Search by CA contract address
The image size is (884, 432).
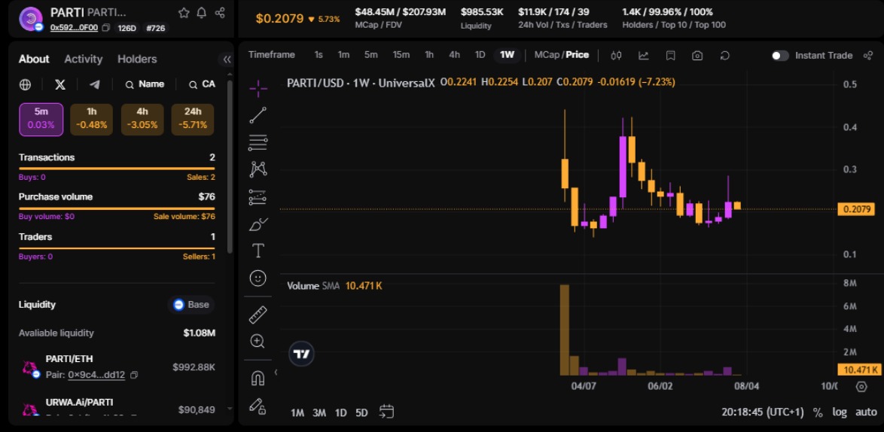[202, 84]
